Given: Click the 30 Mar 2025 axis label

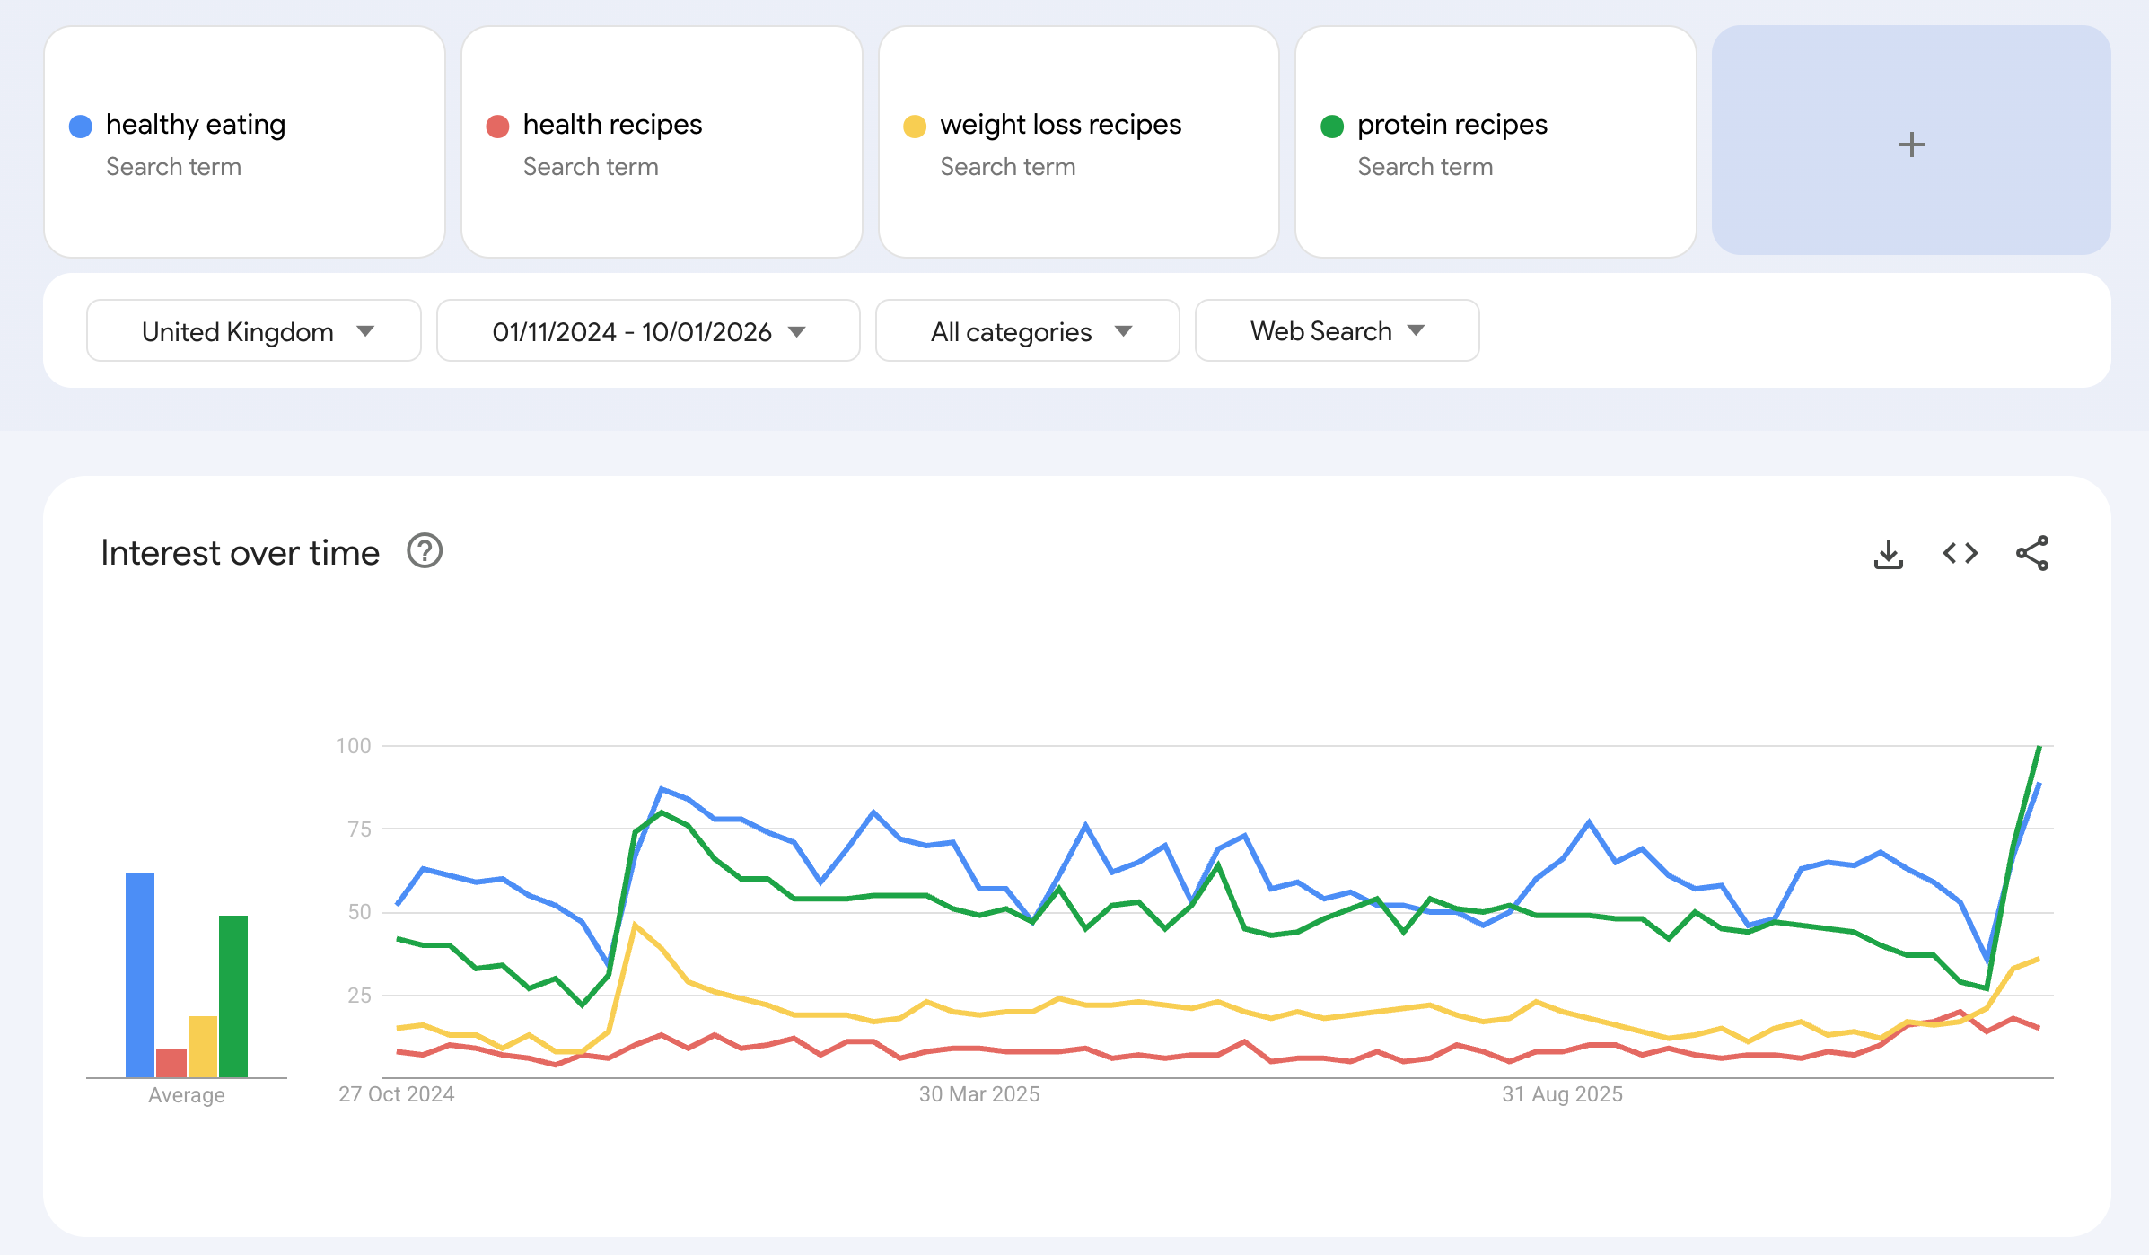Looking at the screenshot, I should click(x=978, y=1094).
